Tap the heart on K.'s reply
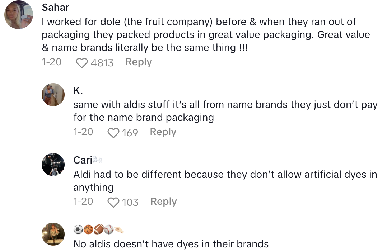Screen dimensions: 387x251 click(x=113, y=133)
